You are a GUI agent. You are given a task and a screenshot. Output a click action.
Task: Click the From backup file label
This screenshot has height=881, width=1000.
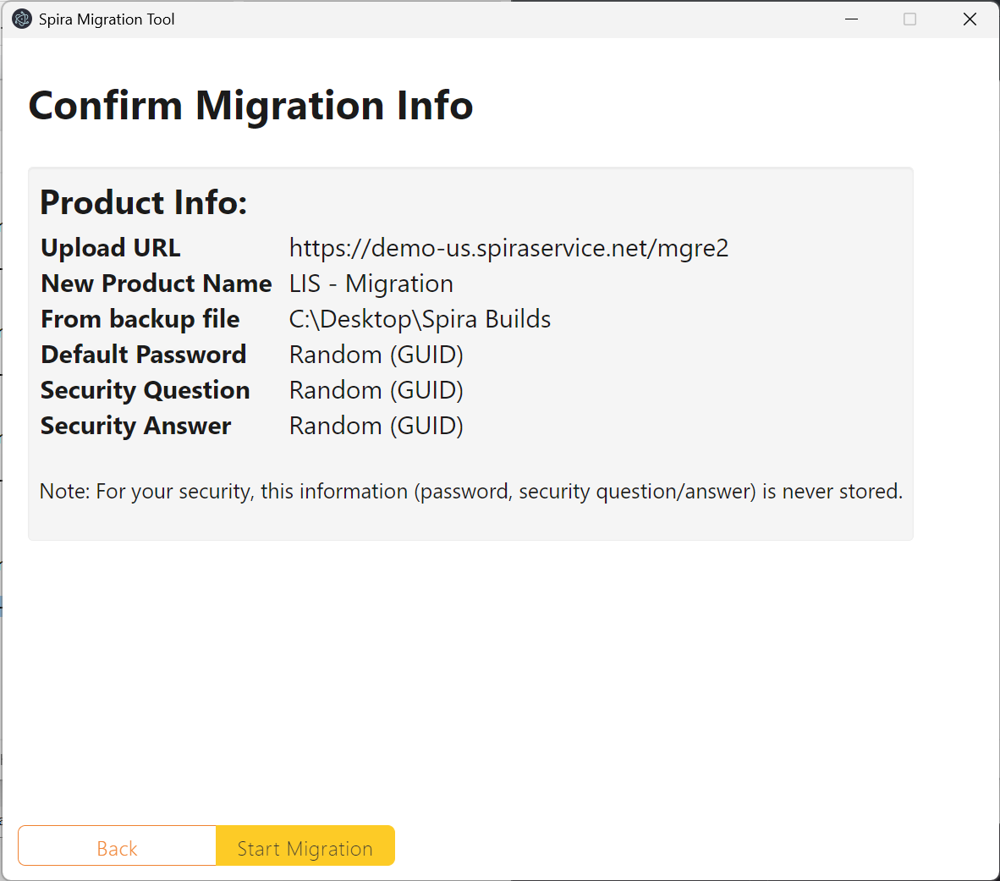point(140,319)
